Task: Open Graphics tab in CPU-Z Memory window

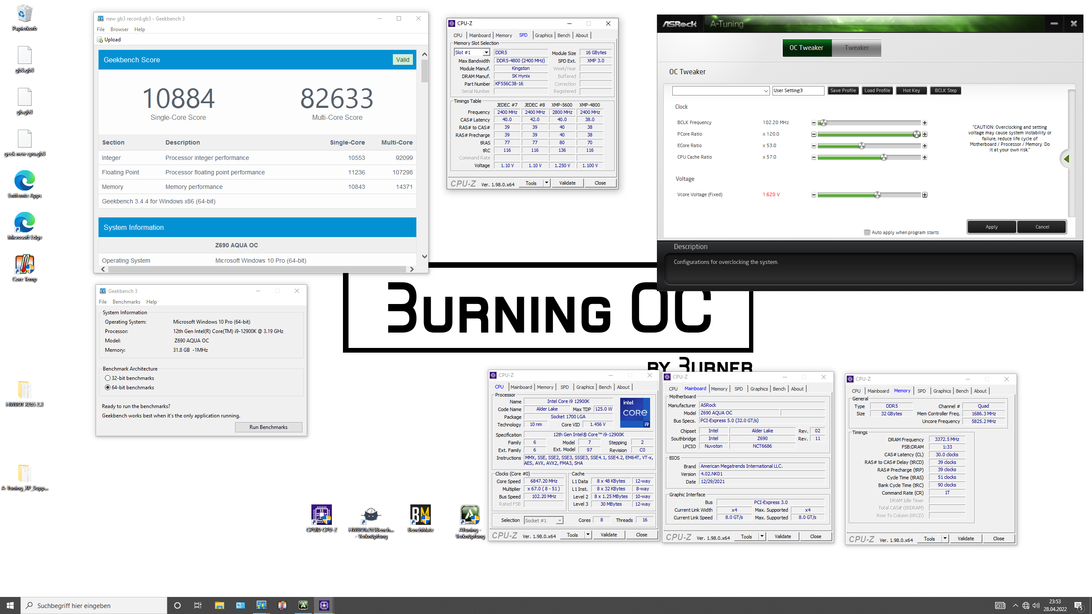Action: pyautogui.click(x=942, y=391)
